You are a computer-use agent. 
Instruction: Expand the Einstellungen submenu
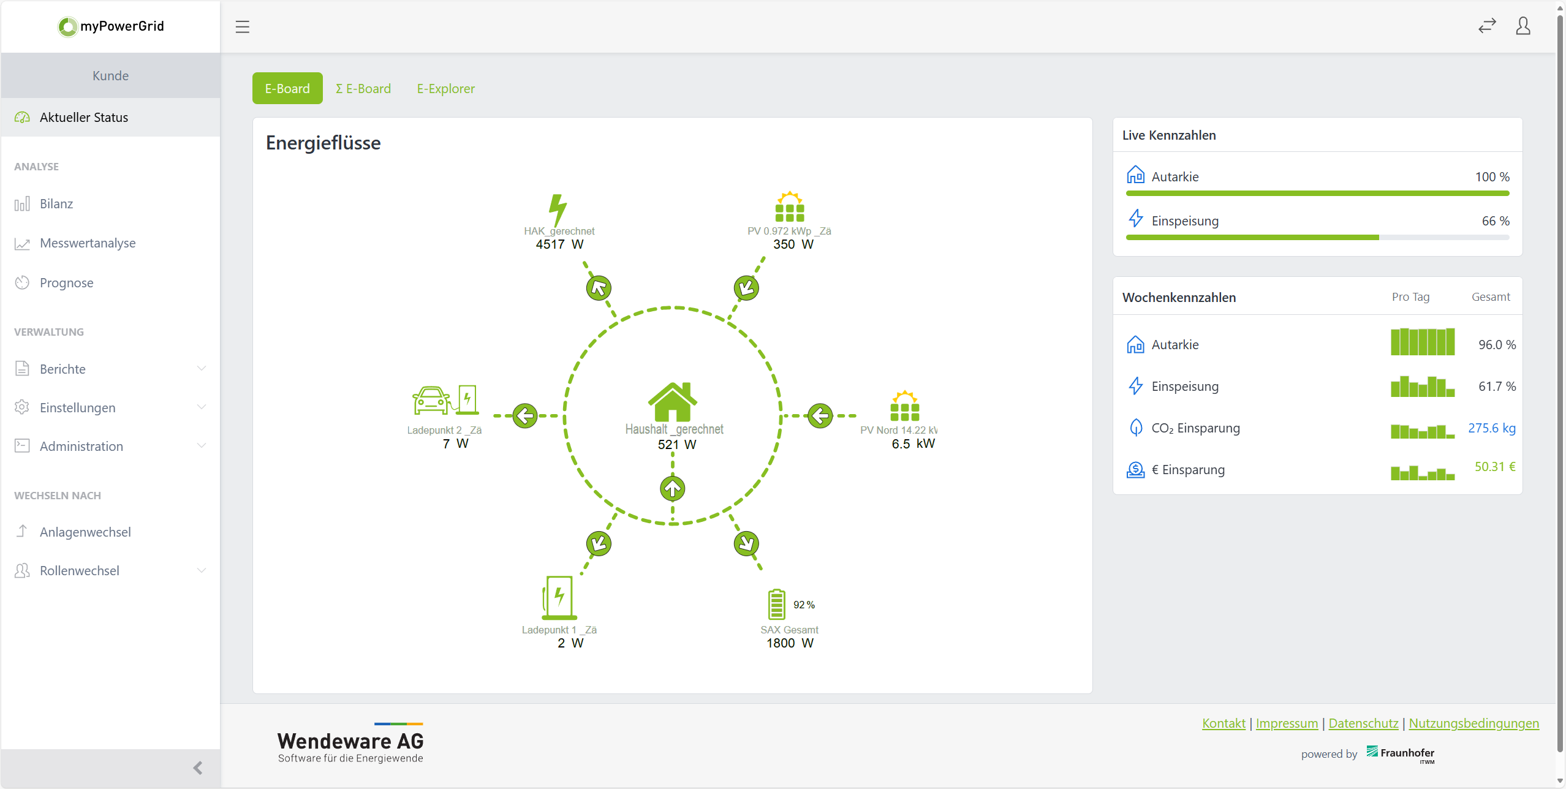click(x=202, y=407)
